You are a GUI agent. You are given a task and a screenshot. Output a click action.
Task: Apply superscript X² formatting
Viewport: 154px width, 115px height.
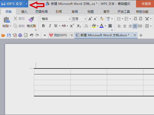pyautogui.click(x=72, y=26)
